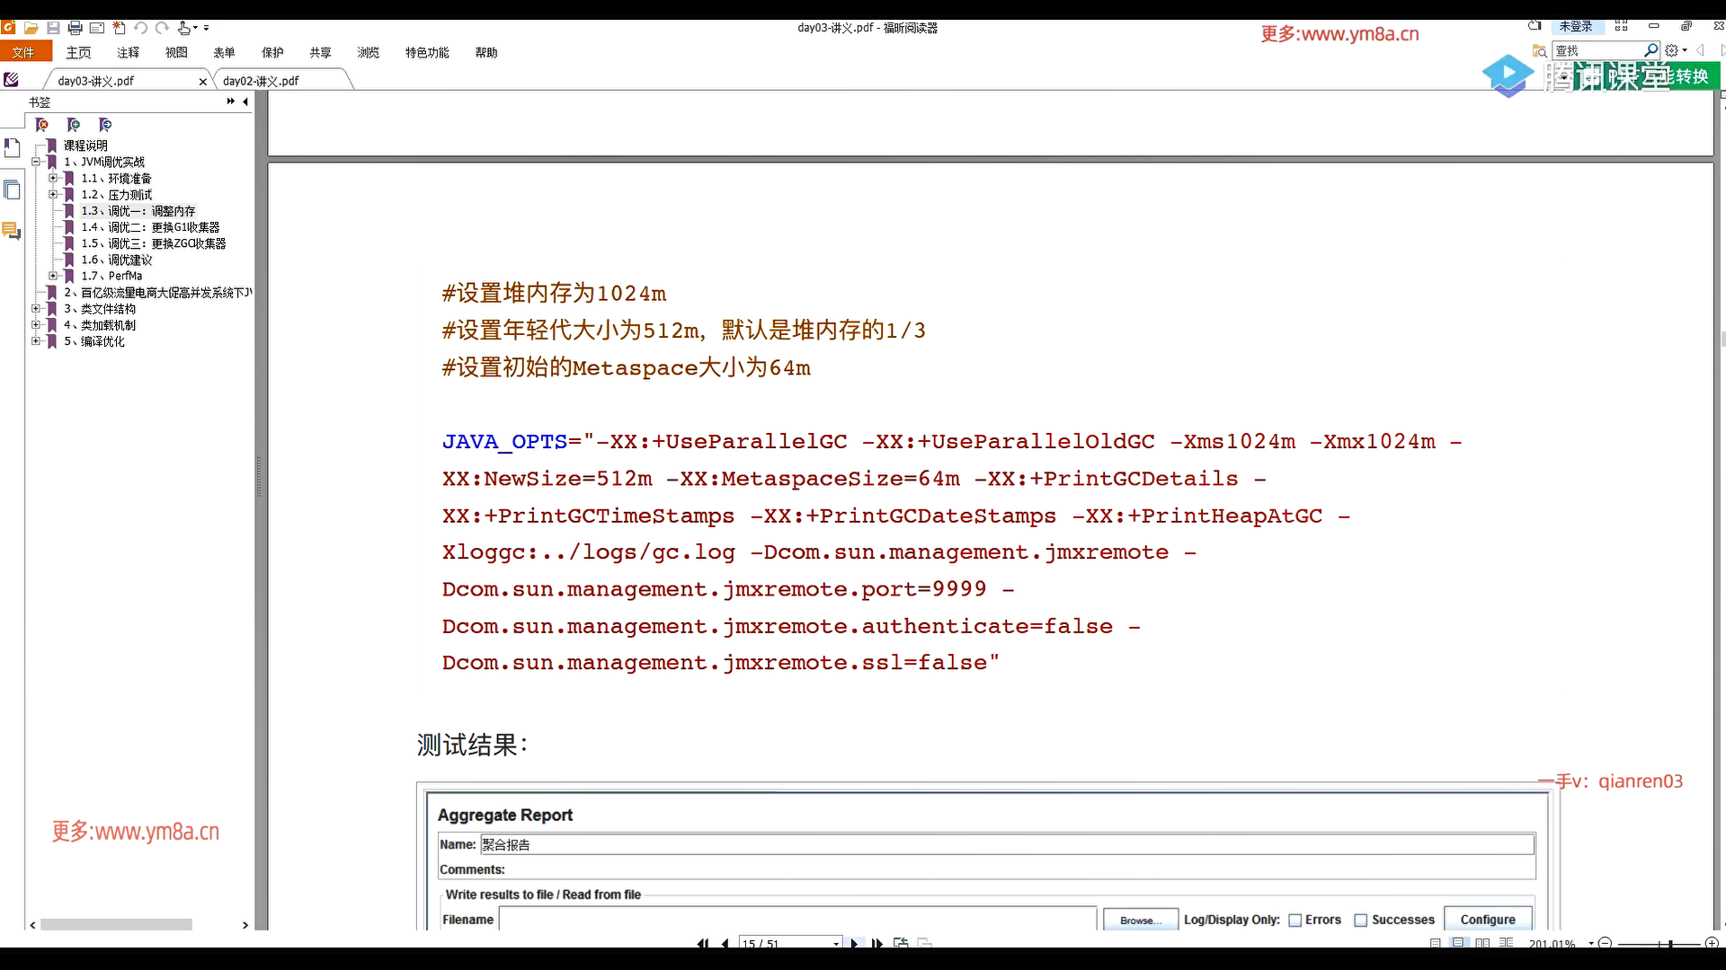Check the Errors checkbox

pos(1295,920)
